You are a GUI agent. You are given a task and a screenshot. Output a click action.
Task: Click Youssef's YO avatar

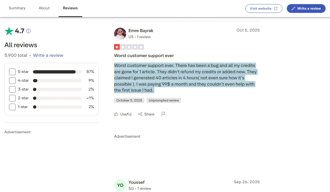coord(120,185)
